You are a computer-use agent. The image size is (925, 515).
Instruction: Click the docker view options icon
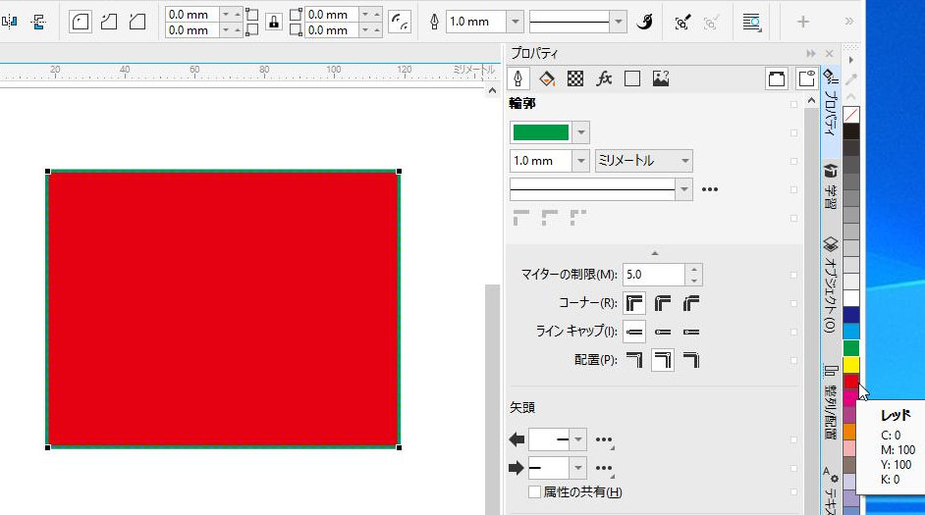[x=806, y=78]
